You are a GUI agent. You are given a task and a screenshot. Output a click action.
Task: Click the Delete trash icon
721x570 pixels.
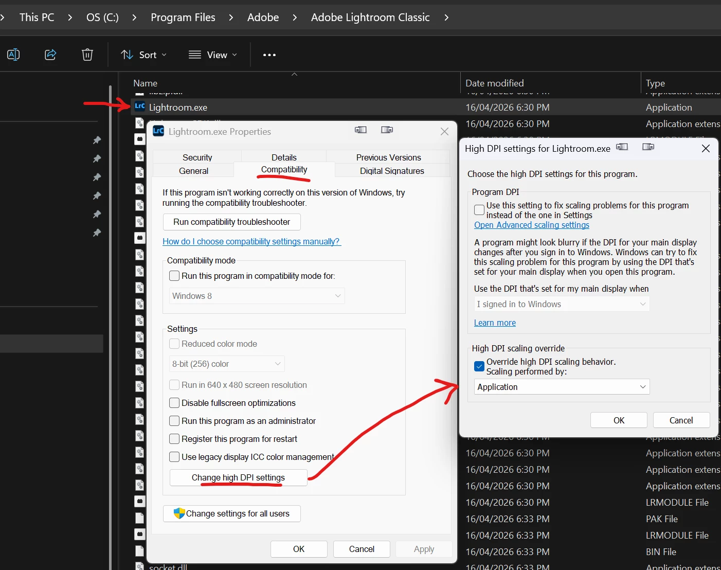click(87, 55)
